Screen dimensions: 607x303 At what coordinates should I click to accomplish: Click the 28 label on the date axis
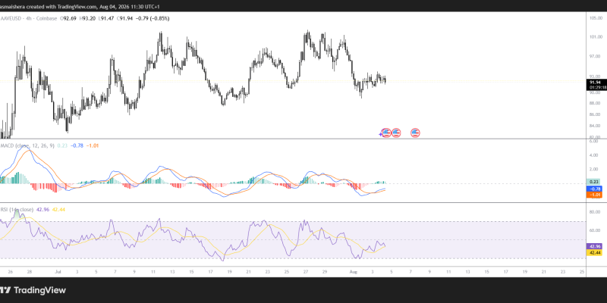pyautogui.click(x=29, y=272)
